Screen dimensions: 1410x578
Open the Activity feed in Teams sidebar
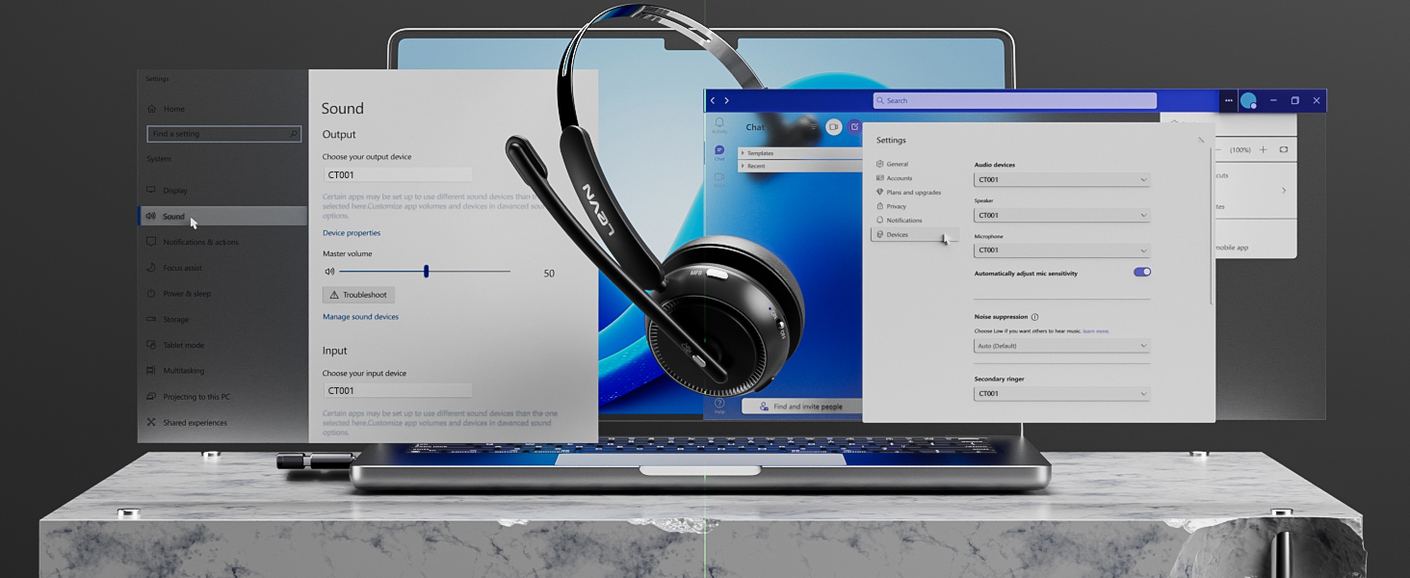click(x=718, y=124)
